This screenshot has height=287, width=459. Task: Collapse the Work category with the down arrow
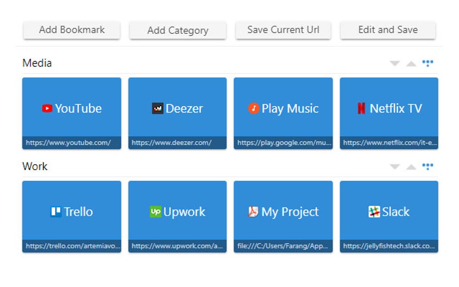point(394,166)
